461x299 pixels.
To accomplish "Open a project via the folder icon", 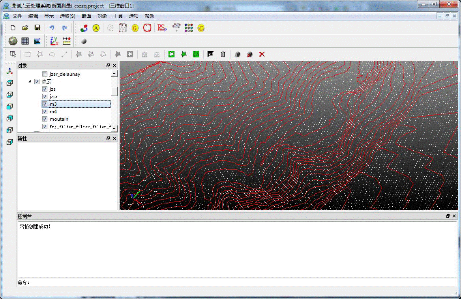I will (x=25, y=28).
